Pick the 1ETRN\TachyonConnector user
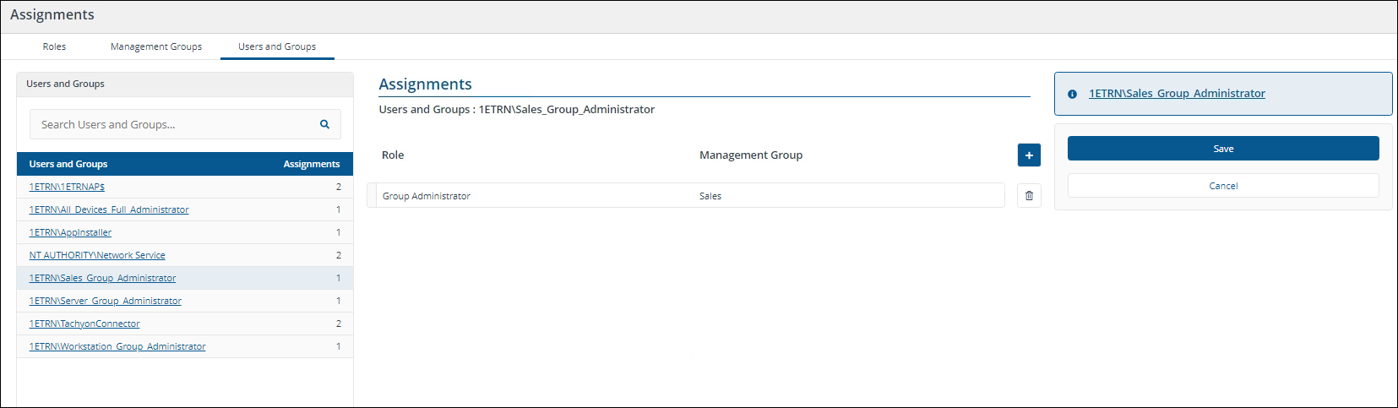1398x408 pixels. click(x=84, y=324)
